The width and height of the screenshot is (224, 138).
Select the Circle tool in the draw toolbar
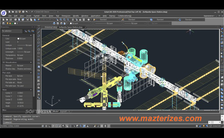click(x=39, y=49)
